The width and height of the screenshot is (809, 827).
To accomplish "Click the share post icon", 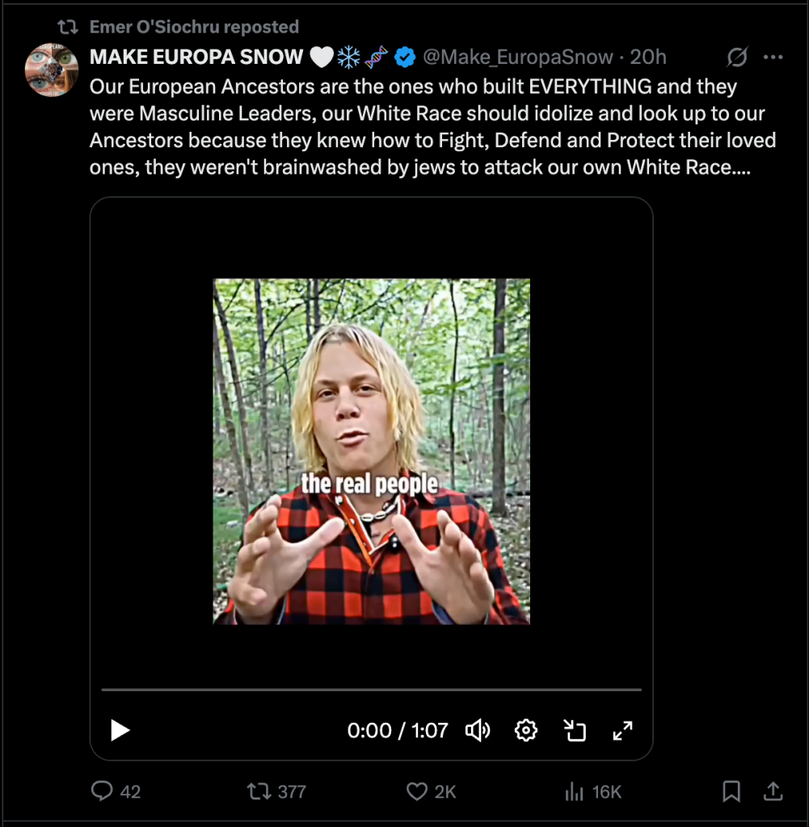I will [773, 791].
